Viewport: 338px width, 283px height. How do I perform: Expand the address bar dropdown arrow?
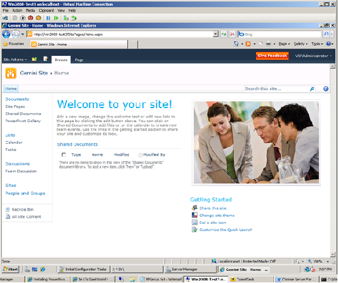(215, 34)
